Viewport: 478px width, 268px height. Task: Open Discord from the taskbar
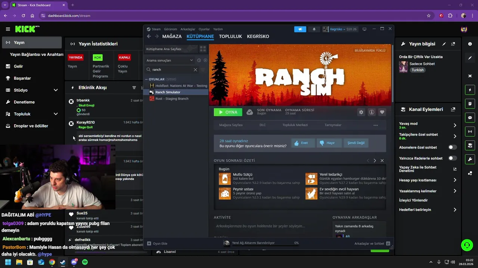74,262
